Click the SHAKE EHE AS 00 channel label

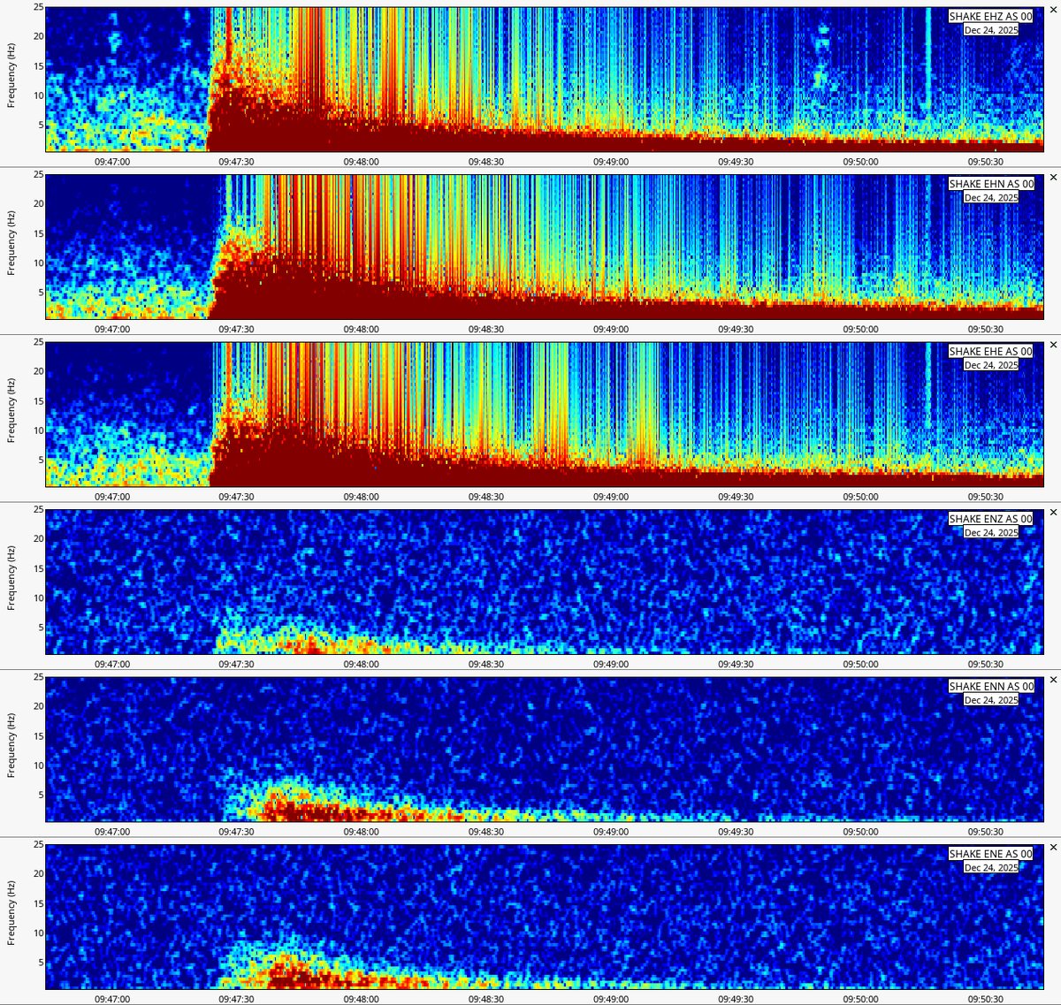990,352
